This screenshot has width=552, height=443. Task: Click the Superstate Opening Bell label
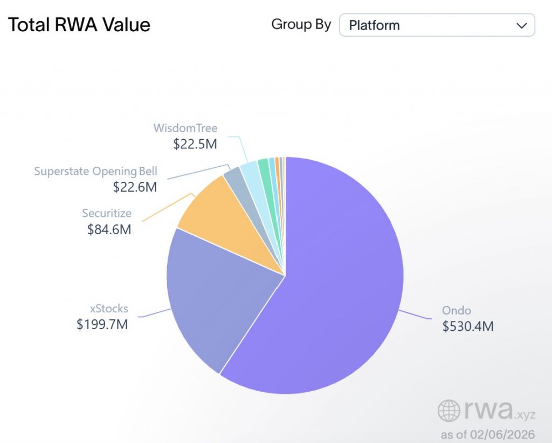tap(96, 171)
